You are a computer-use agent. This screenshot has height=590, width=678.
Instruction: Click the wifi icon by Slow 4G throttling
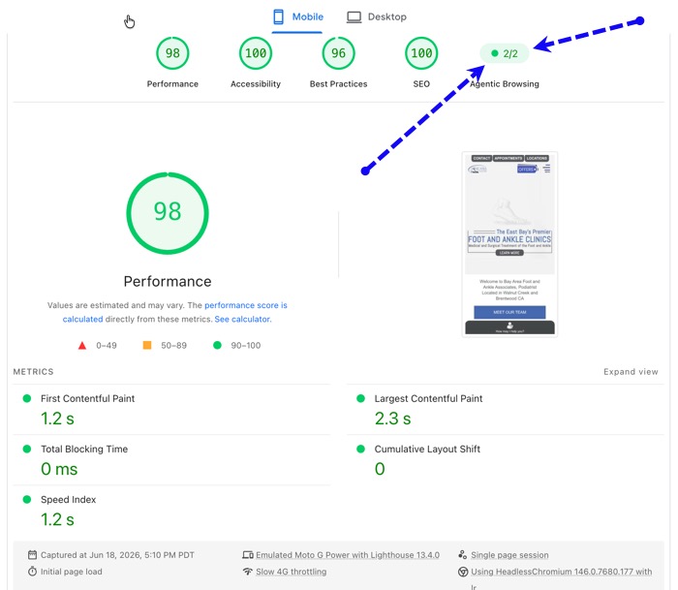(x=248, y=572)
